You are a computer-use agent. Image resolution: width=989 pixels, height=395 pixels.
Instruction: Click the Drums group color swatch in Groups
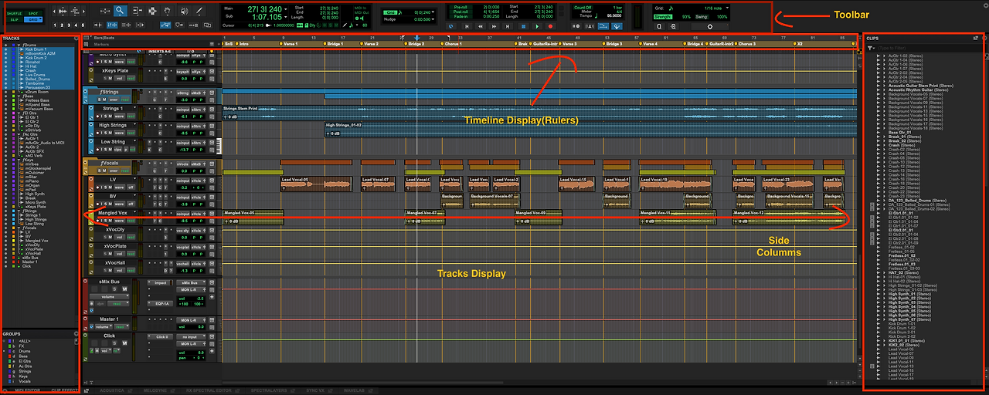coord(9,351)
